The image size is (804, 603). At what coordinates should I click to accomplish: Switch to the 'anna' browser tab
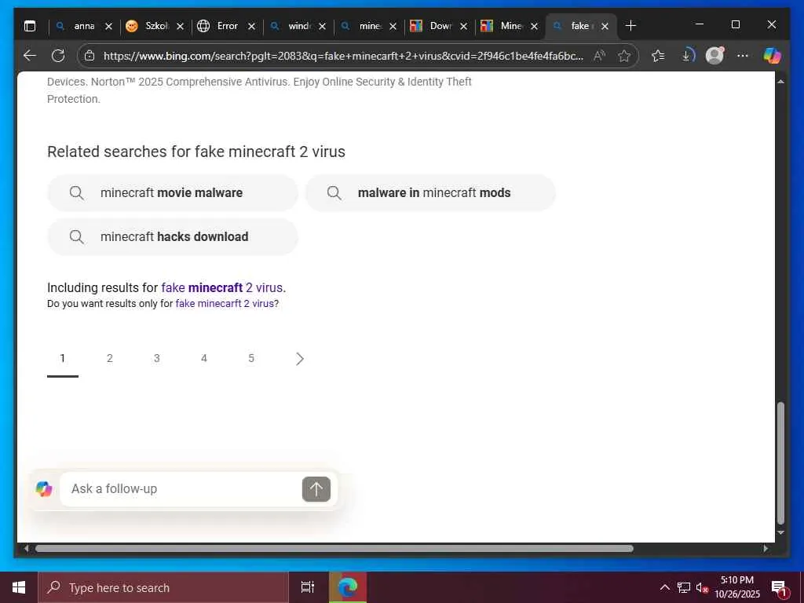[x=83, y=26]
